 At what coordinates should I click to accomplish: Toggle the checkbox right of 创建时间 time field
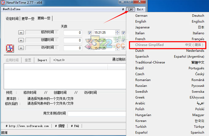[123, 40]
